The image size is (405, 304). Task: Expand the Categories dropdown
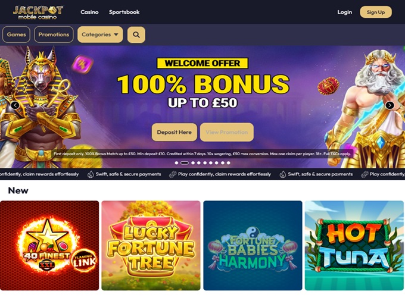[x=100, y=35]
